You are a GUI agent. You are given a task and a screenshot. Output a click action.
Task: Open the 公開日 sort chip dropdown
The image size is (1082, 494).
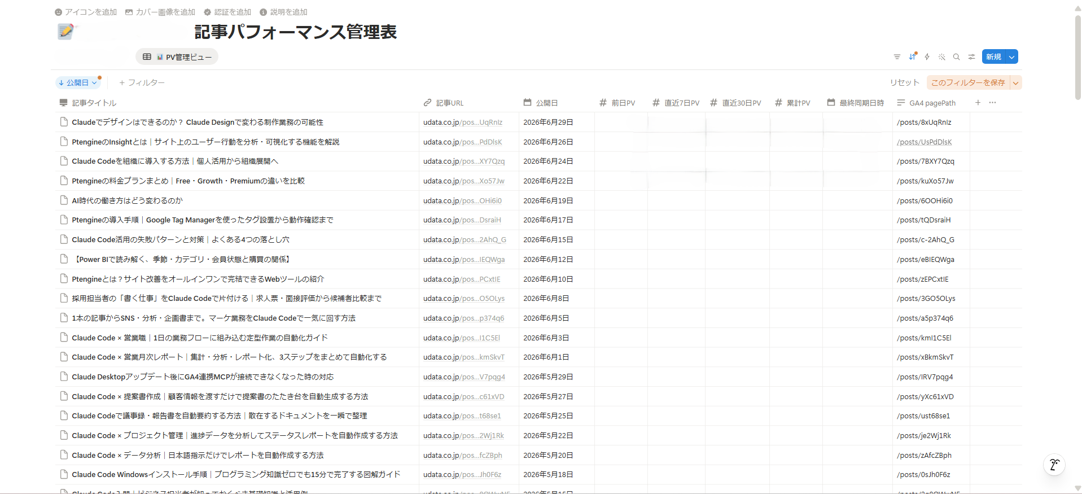(78, 82)
